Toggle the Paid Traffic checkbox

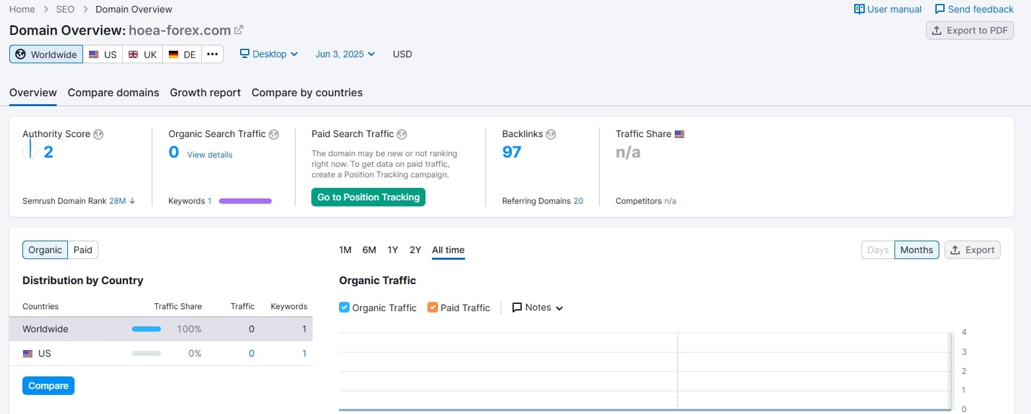tap(433, 307)
